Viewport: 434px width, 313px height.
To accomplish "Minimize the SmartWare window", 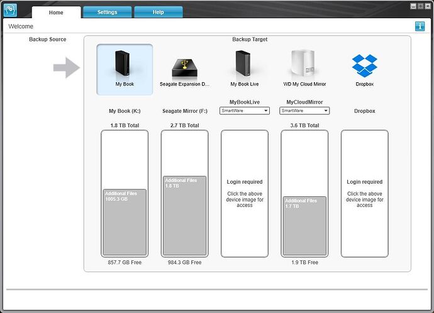I will click(x=413, y=6).
